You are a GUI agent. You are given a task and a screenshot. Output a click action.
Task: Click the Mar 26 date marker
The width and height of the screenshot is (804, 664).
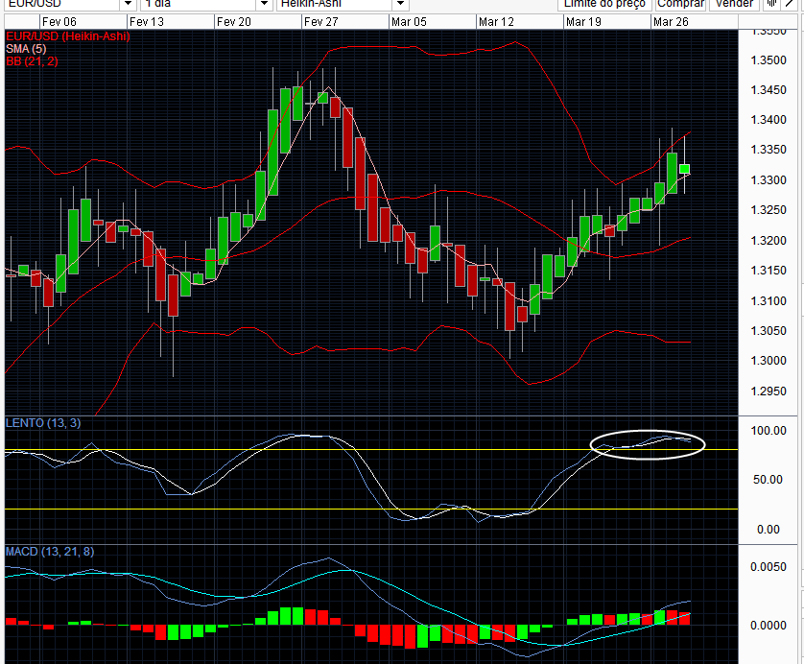(x=671, y=21)
